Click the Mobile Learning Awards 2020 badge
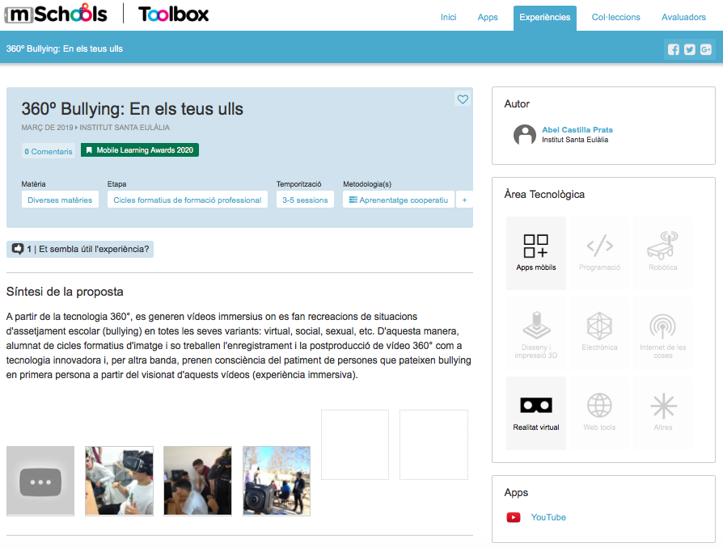Image resolution: width=723 pixels, height=547 pixels. tap(140, 150)
